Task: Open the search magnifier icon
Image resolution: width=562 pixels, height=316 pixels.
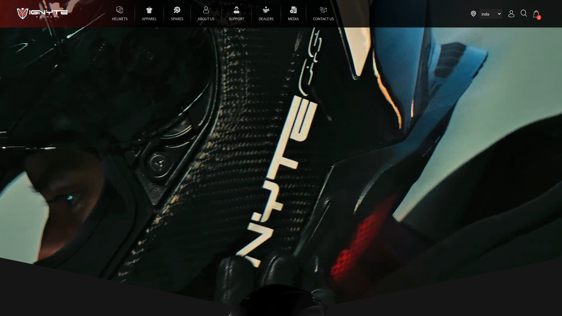Action: (x=524, y=13)
